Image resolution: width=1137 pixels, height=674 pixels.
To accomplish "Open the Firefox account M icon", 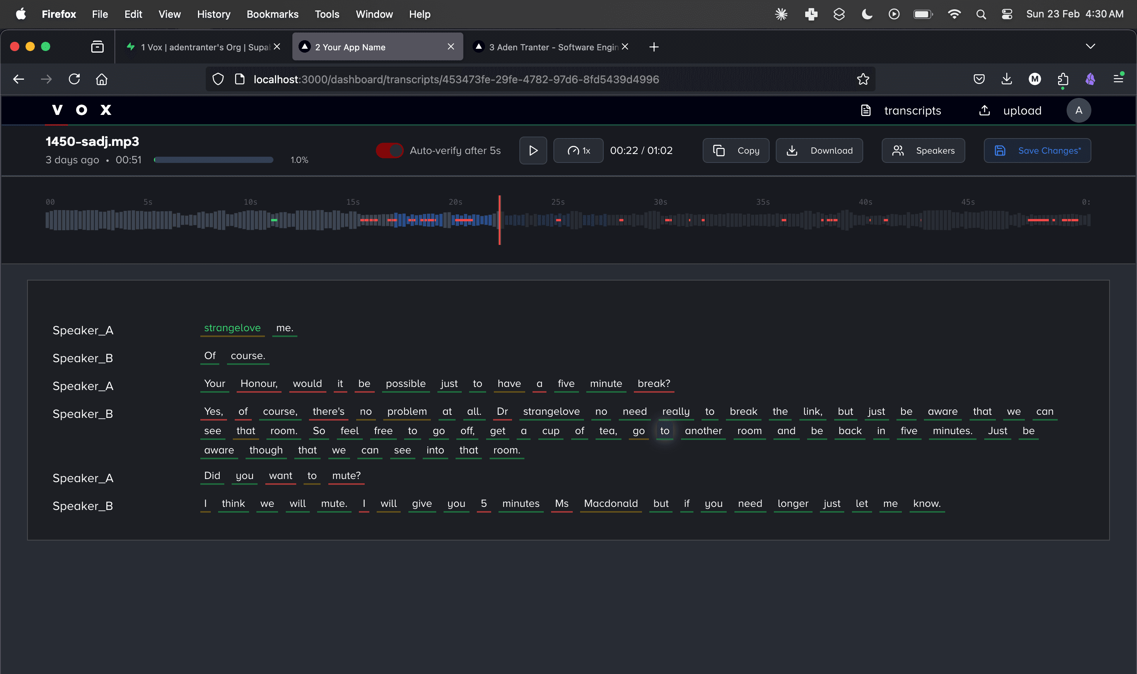I will click(x=1035, y=79).
